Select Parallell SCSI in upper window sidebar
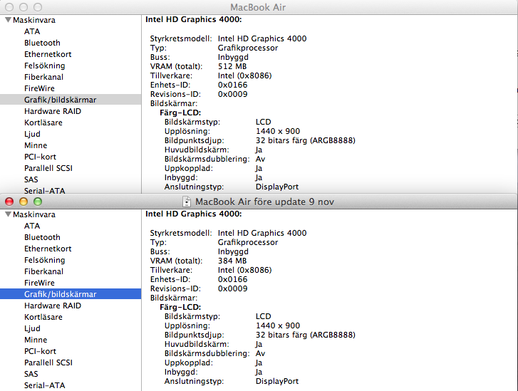 tap(48, 168)
